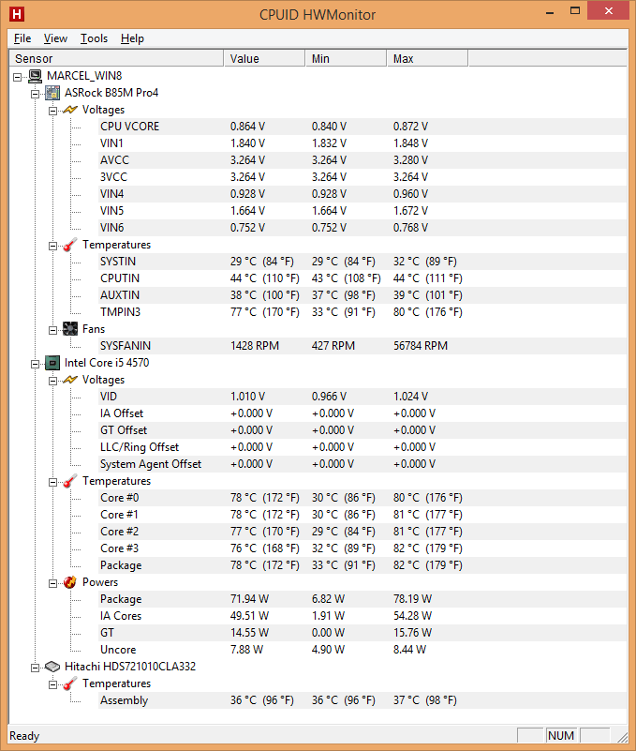Select the IA Offset row
This screenshot has width=636, height=751.
[362, 413]
